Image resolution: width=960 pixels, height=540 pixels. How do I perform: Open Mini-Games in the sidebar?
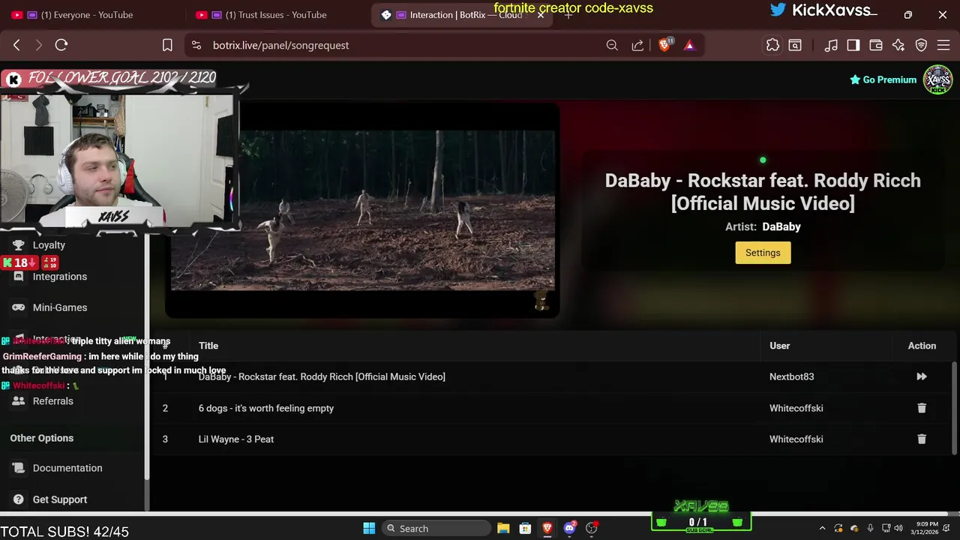click(60, 307)
